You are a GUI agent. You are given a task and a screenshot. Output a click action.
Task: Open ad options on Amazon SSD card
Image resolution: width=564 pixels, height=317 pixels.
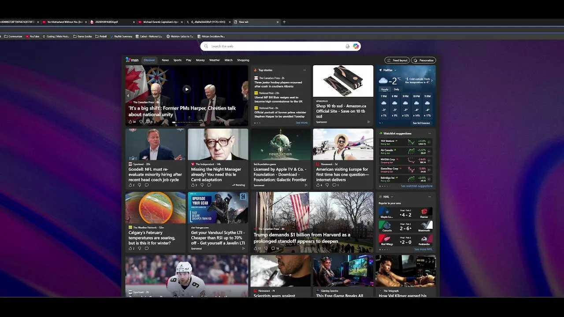coord(369,122)
